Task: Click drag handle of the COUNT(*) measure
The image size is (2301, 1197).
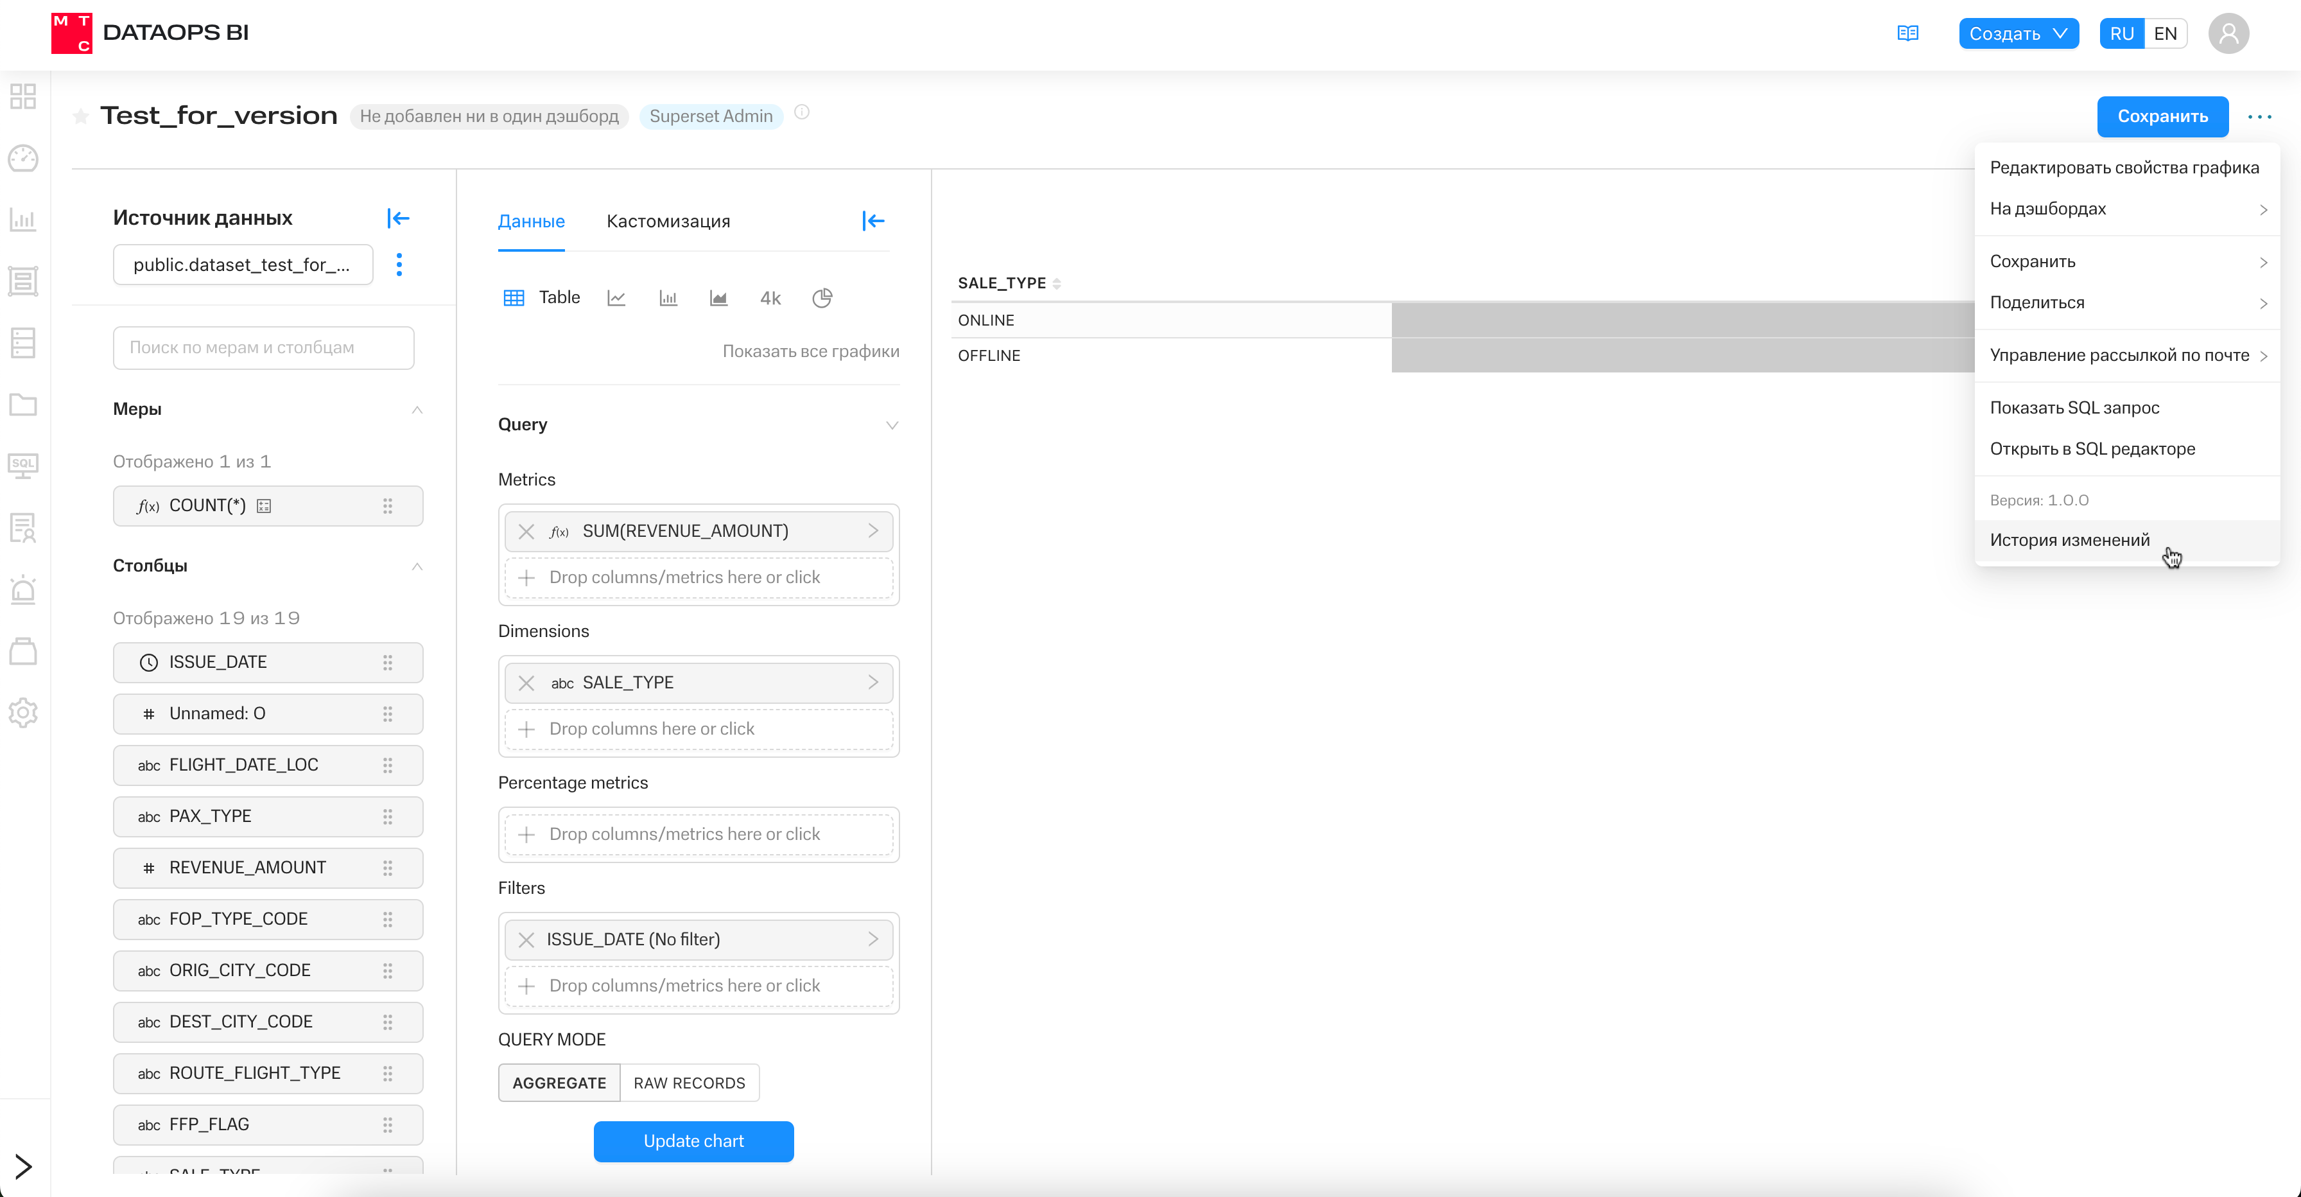Action: 388,505
